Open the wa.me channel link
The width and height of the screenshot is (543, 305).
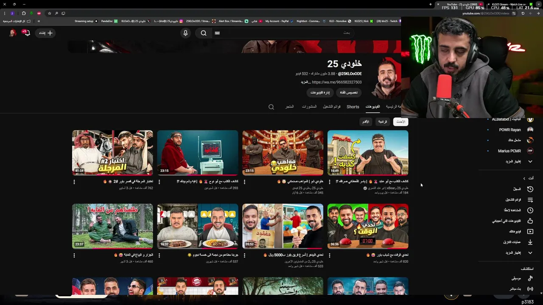click(337, 82)
